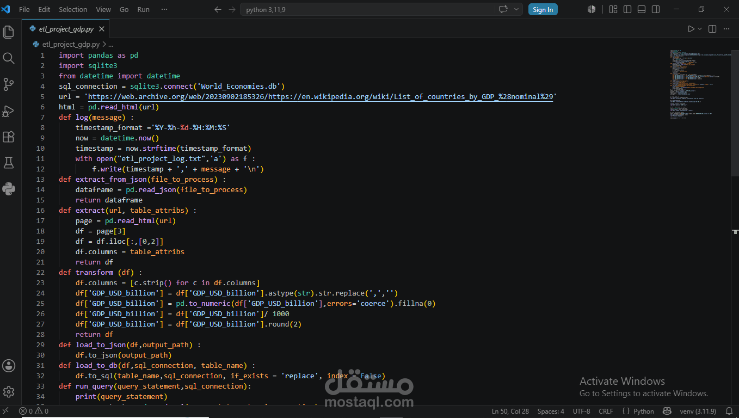Click Ln 50, Col 28 status
Image resolution: width=739 pixels, height=418 pixels.
[x=510, y=411]
